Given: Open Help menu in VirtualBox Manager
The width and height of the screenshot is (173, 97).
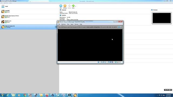Looking at the screenshot, I should [10, 3].
